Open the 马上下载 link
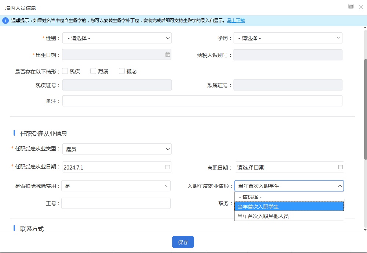Viewport: 367px width, 253px height. point(236,21)
